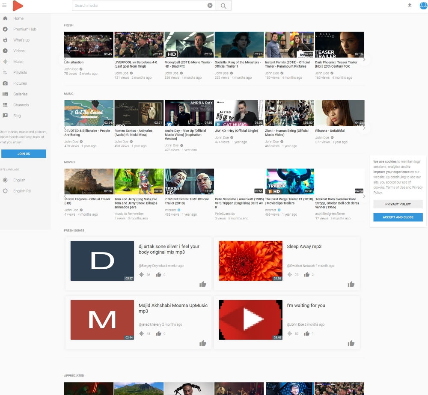
Task: Like the dj artak song with large thumb
Action: coord(203,284)
